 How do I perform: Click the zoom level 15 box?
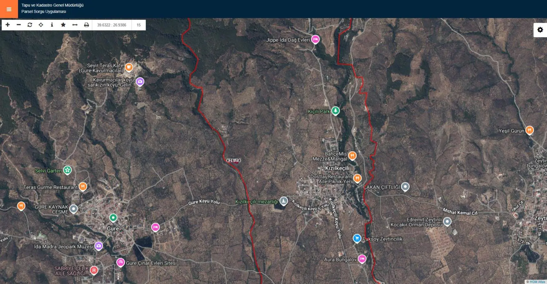pyautogui.click(x=139, y=25)
